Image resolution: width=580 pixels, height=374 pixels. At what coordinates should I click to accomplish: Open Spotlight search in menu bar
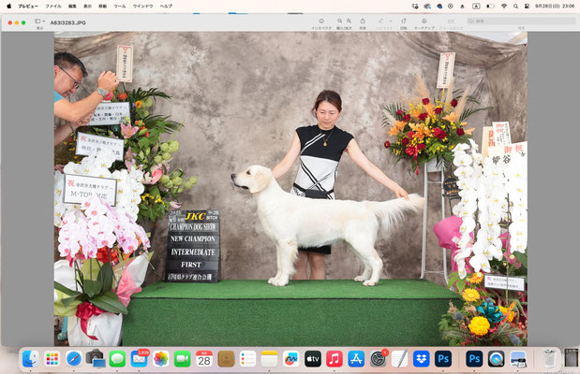pos(515,6)
